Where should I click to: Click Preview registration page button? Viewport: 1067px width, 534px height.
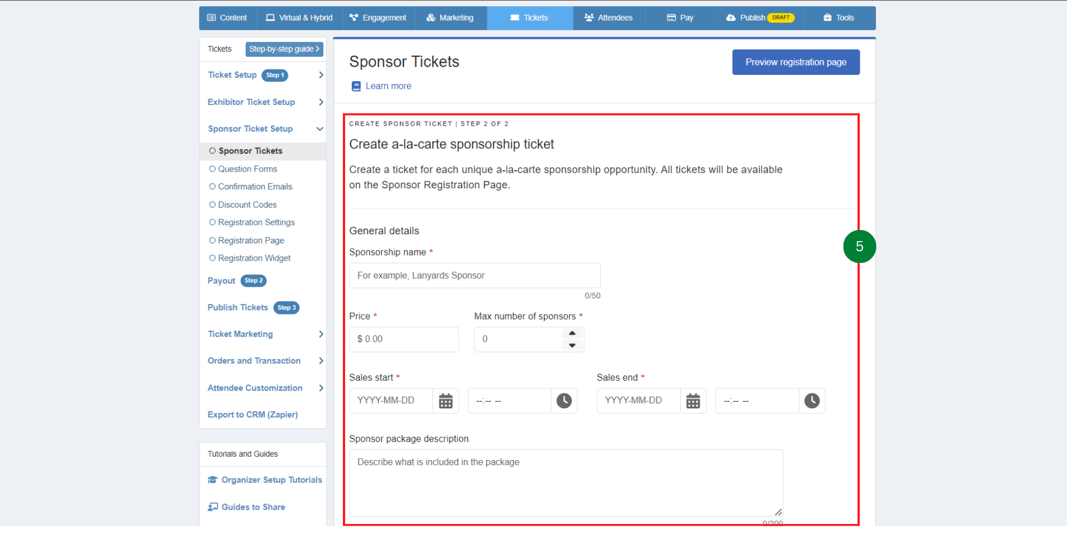pos(795,62)
